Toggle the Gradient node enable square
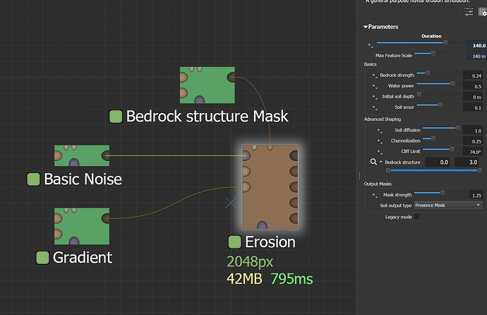This screenshot has width=487, height=315. pos(42,258)
